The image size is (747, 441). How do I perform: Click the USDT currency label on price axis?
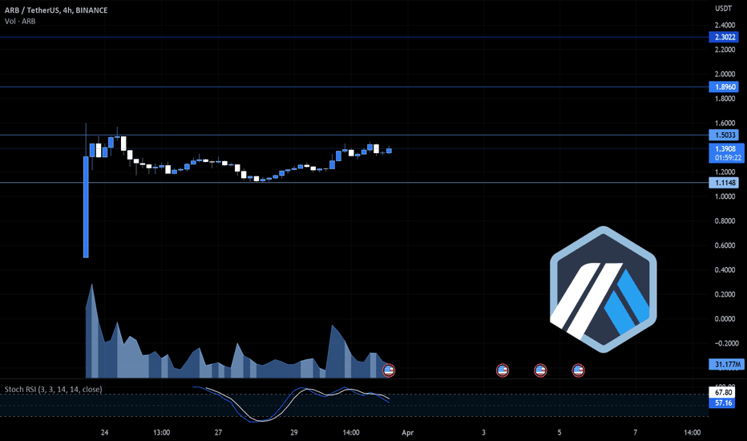point(723,9)
